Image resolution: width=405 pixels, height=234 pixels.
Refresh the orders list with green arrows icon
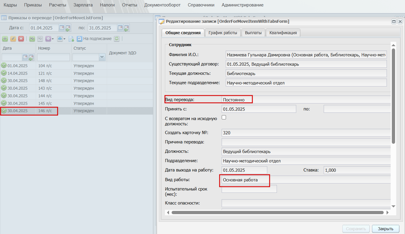(x=117, y=39)
